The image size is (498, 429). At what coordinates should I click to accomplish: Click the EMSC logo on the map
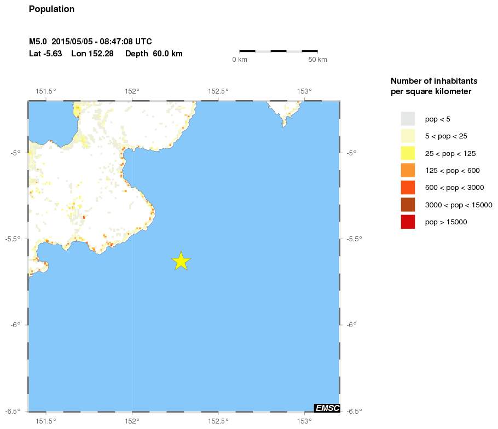327,408
